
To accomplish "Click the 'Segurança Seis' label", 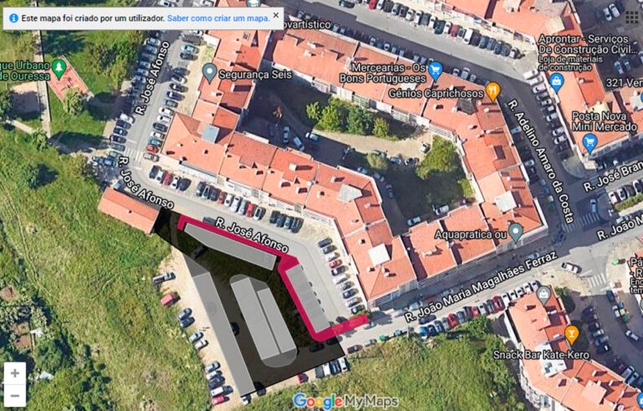I will click(255, 74).
